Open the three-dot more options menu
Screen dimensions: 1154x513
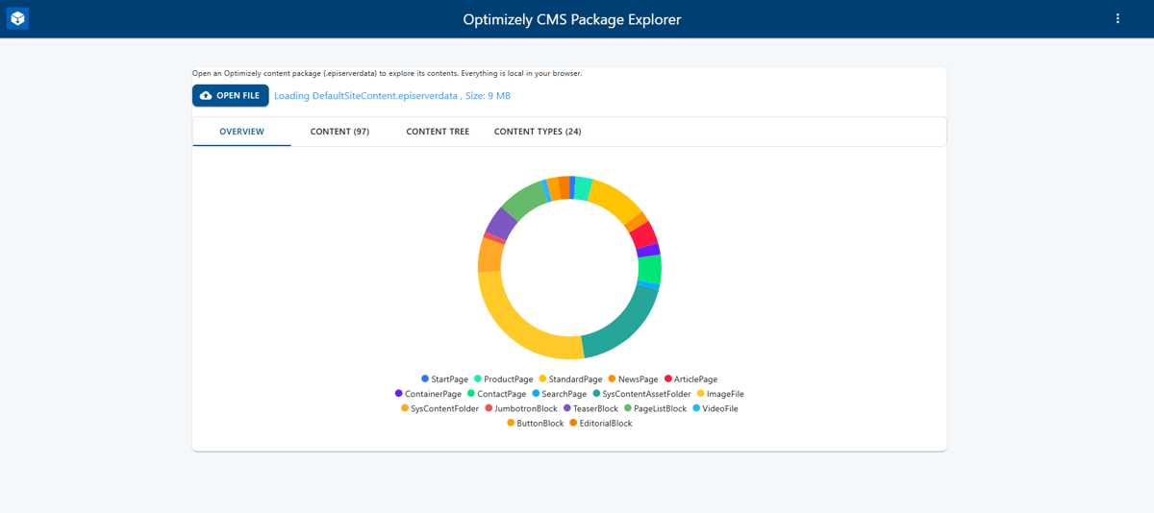tap(1117, 18)
